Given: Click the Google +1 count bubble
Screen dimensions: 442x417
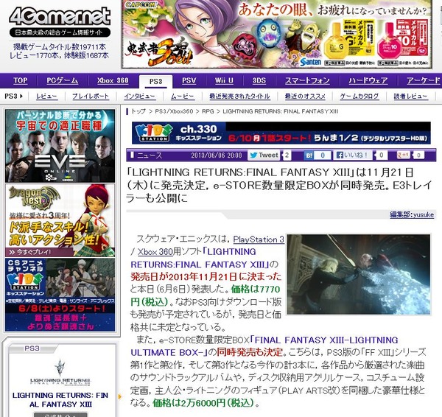Looking at the screenshot, I should pyautogui.click(x=418, y=155).
